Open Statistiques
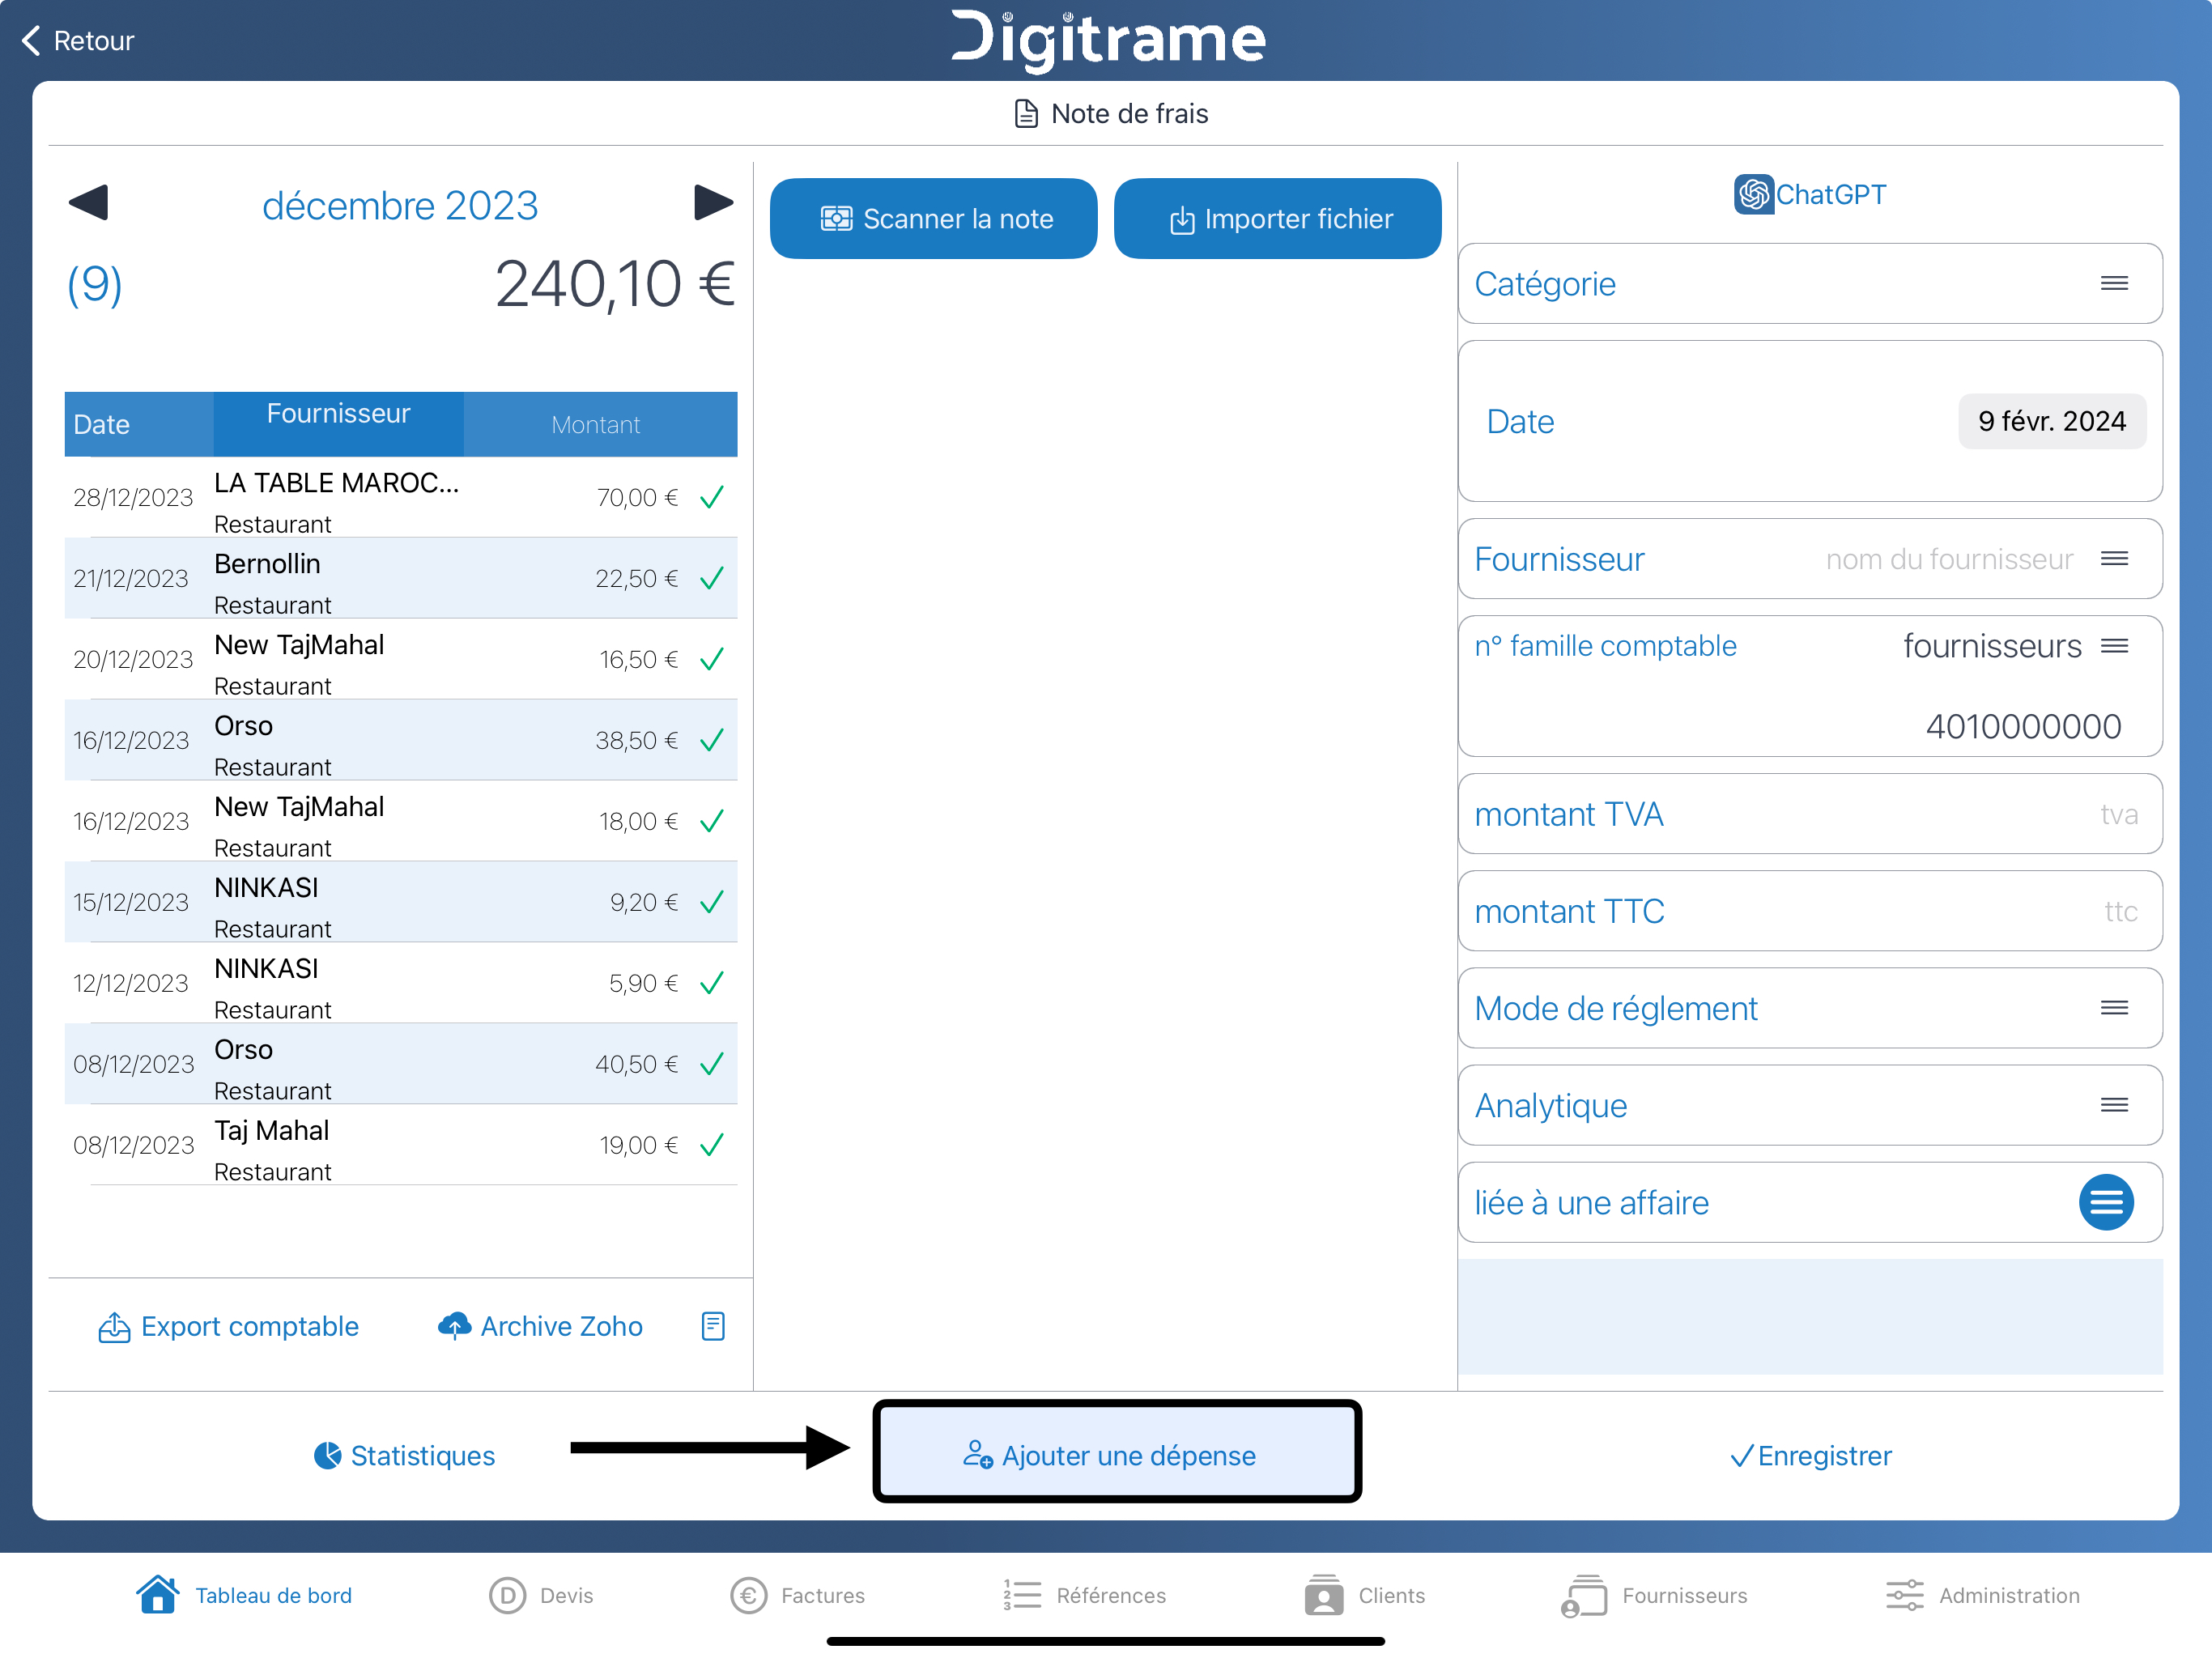2212x1658 pixels. tap(404, 1455)
